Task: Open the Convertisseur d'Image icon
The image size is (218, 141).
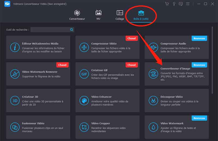Action: [153, 74]
